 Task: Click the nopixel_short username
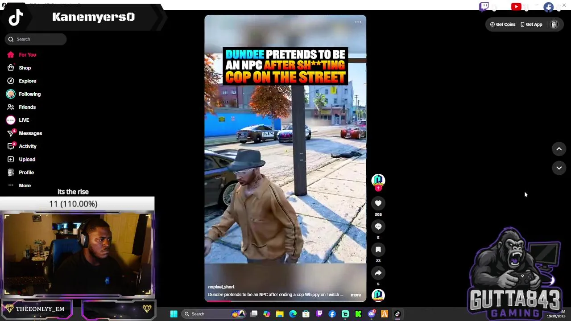tap(221, 287)
